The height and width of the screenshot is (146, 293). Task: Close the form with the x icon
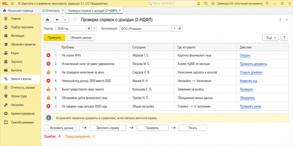tap(286, 20)
